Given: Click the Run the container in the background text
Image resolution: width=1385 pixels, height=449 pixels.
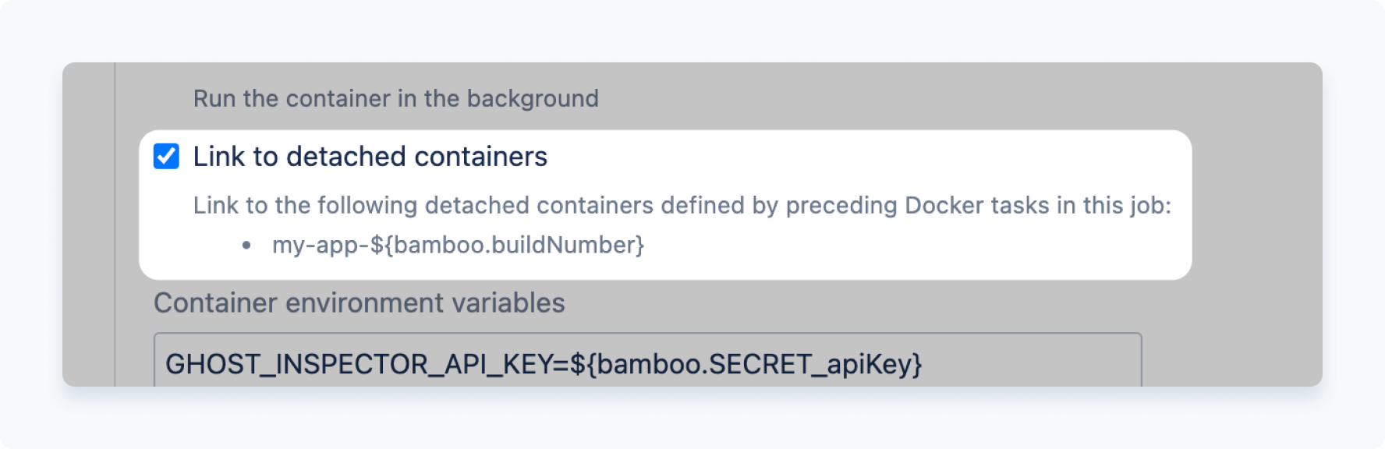Looking at the screenshot, I should point(395,97).
